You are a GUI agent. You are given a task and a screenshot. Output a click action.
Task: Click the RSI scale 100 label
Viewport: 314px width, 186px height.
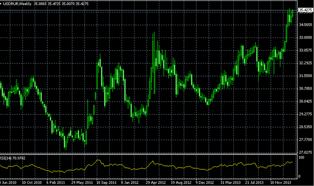pos(301,157)
